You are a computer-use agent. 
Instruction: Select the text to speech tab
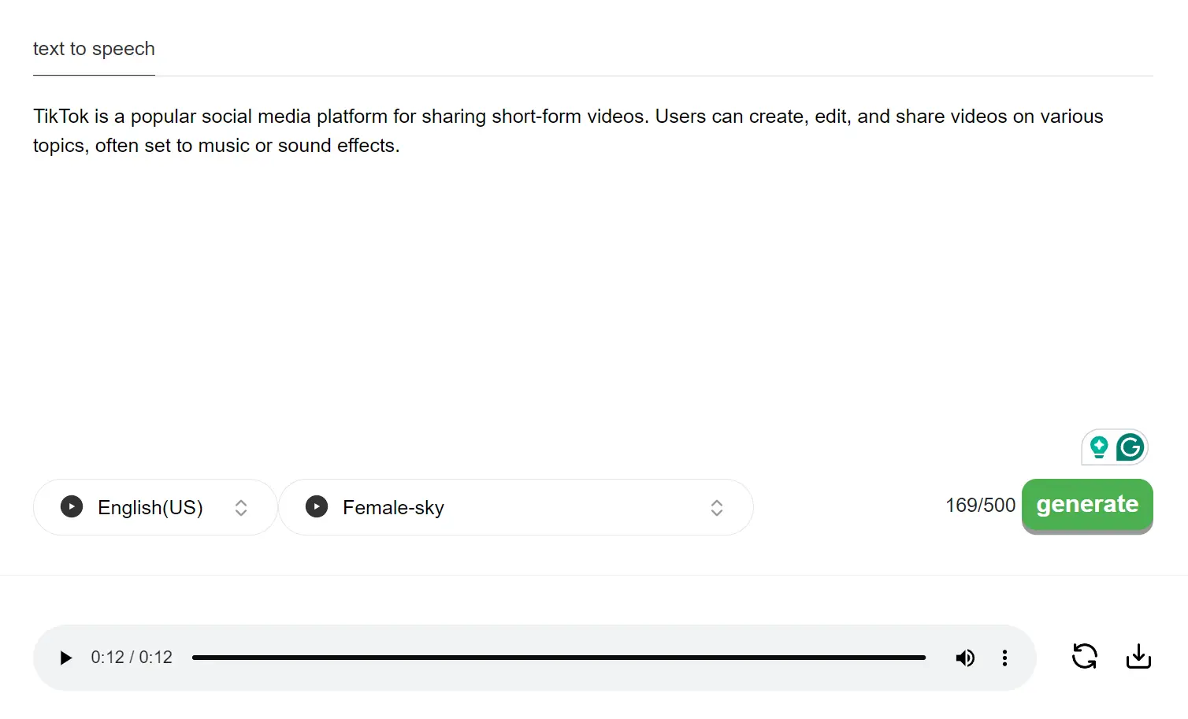pyautogui.click(x=94, y=49)
